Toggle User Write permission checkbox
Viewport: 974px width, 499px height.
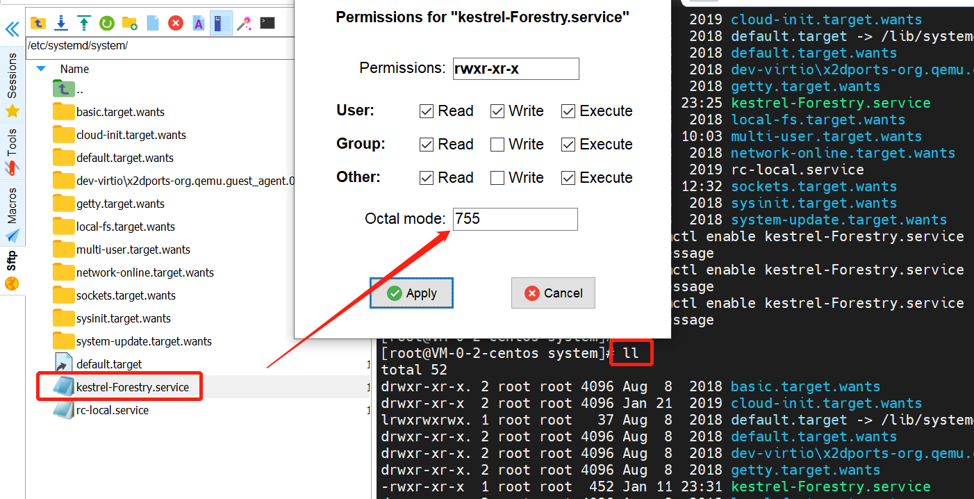coord(497,111)
